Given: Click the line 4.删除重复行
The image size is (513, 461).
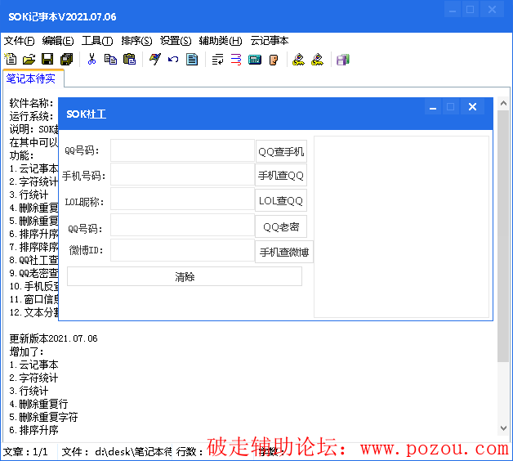Looking at the screenshot, I should coord(38,404).
